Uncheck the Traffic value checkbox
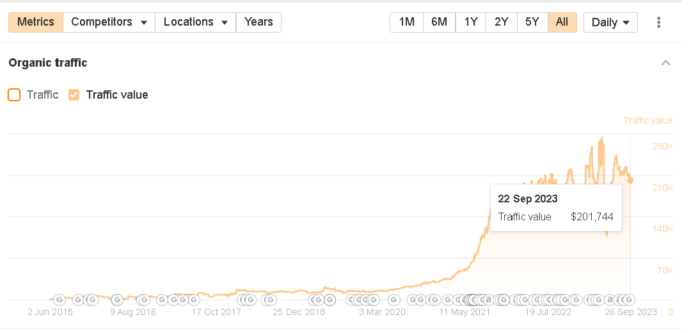 tap(74, 95)
